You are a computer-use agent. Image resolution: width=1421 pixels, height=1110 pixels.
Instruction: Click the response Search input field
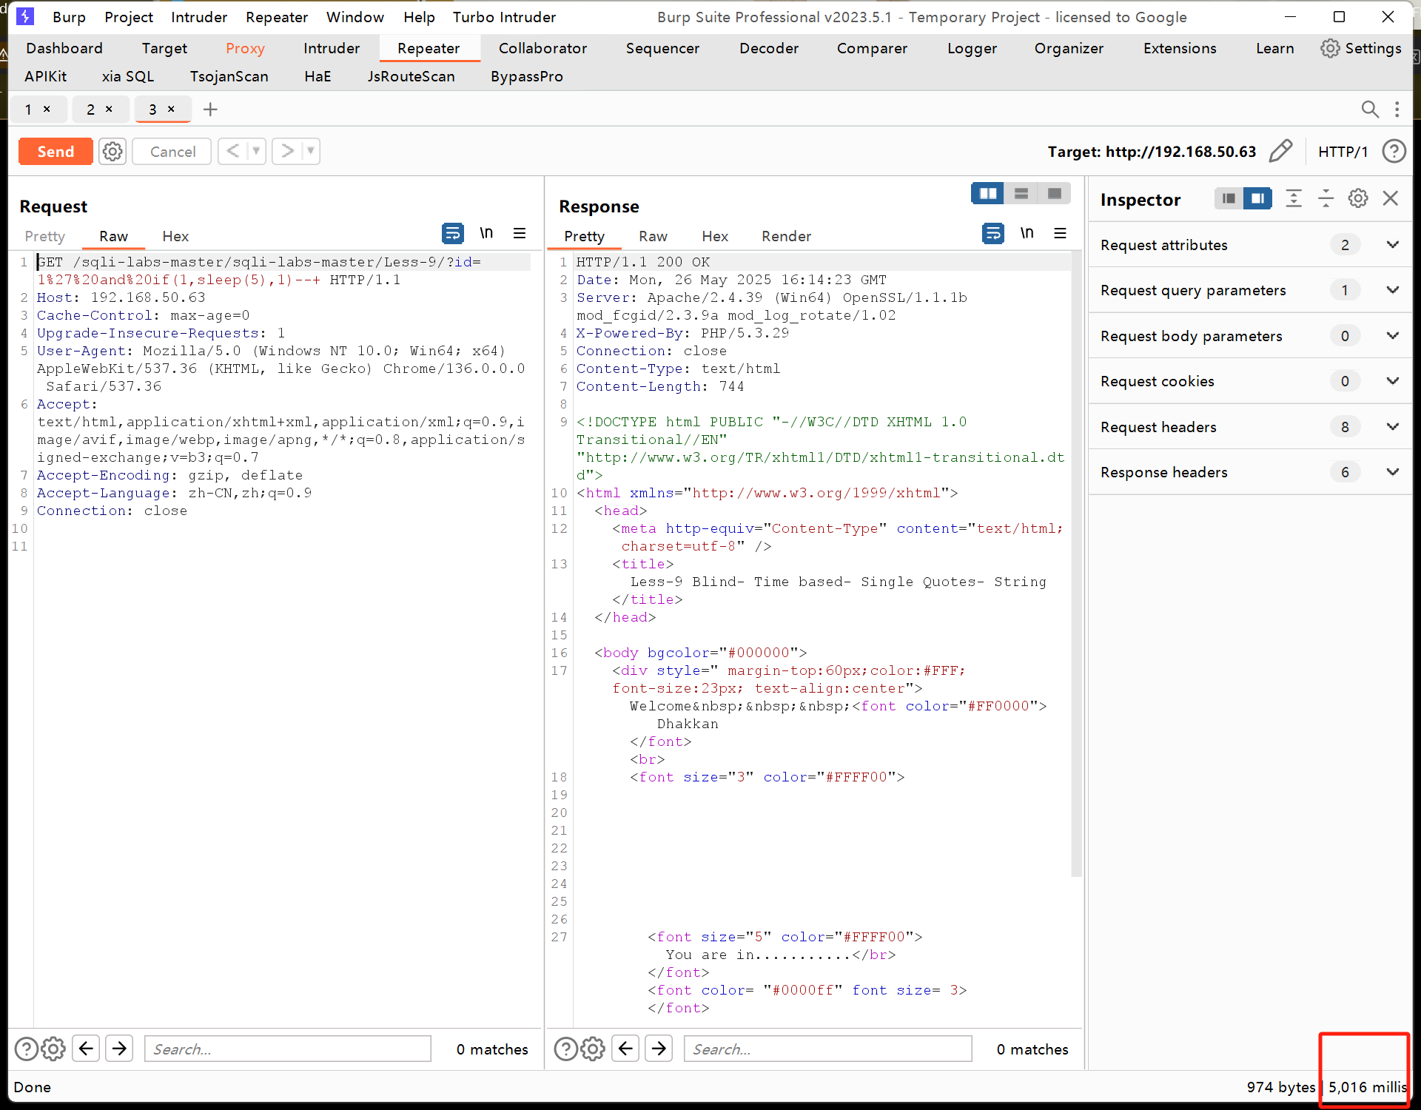click(827, 1049)
